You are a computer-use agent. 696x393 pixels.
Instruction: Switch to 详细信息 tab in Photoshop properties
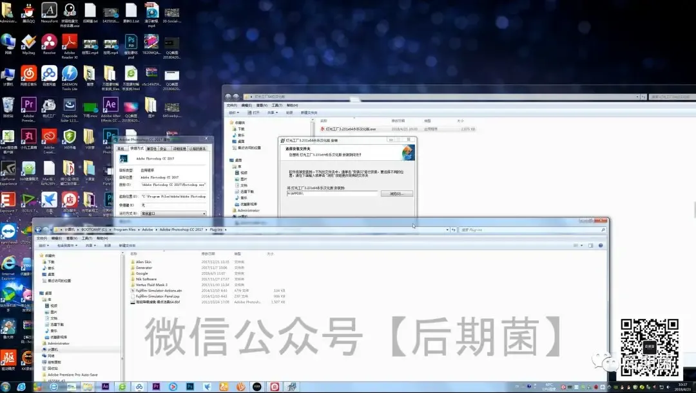tap(179, 149)
